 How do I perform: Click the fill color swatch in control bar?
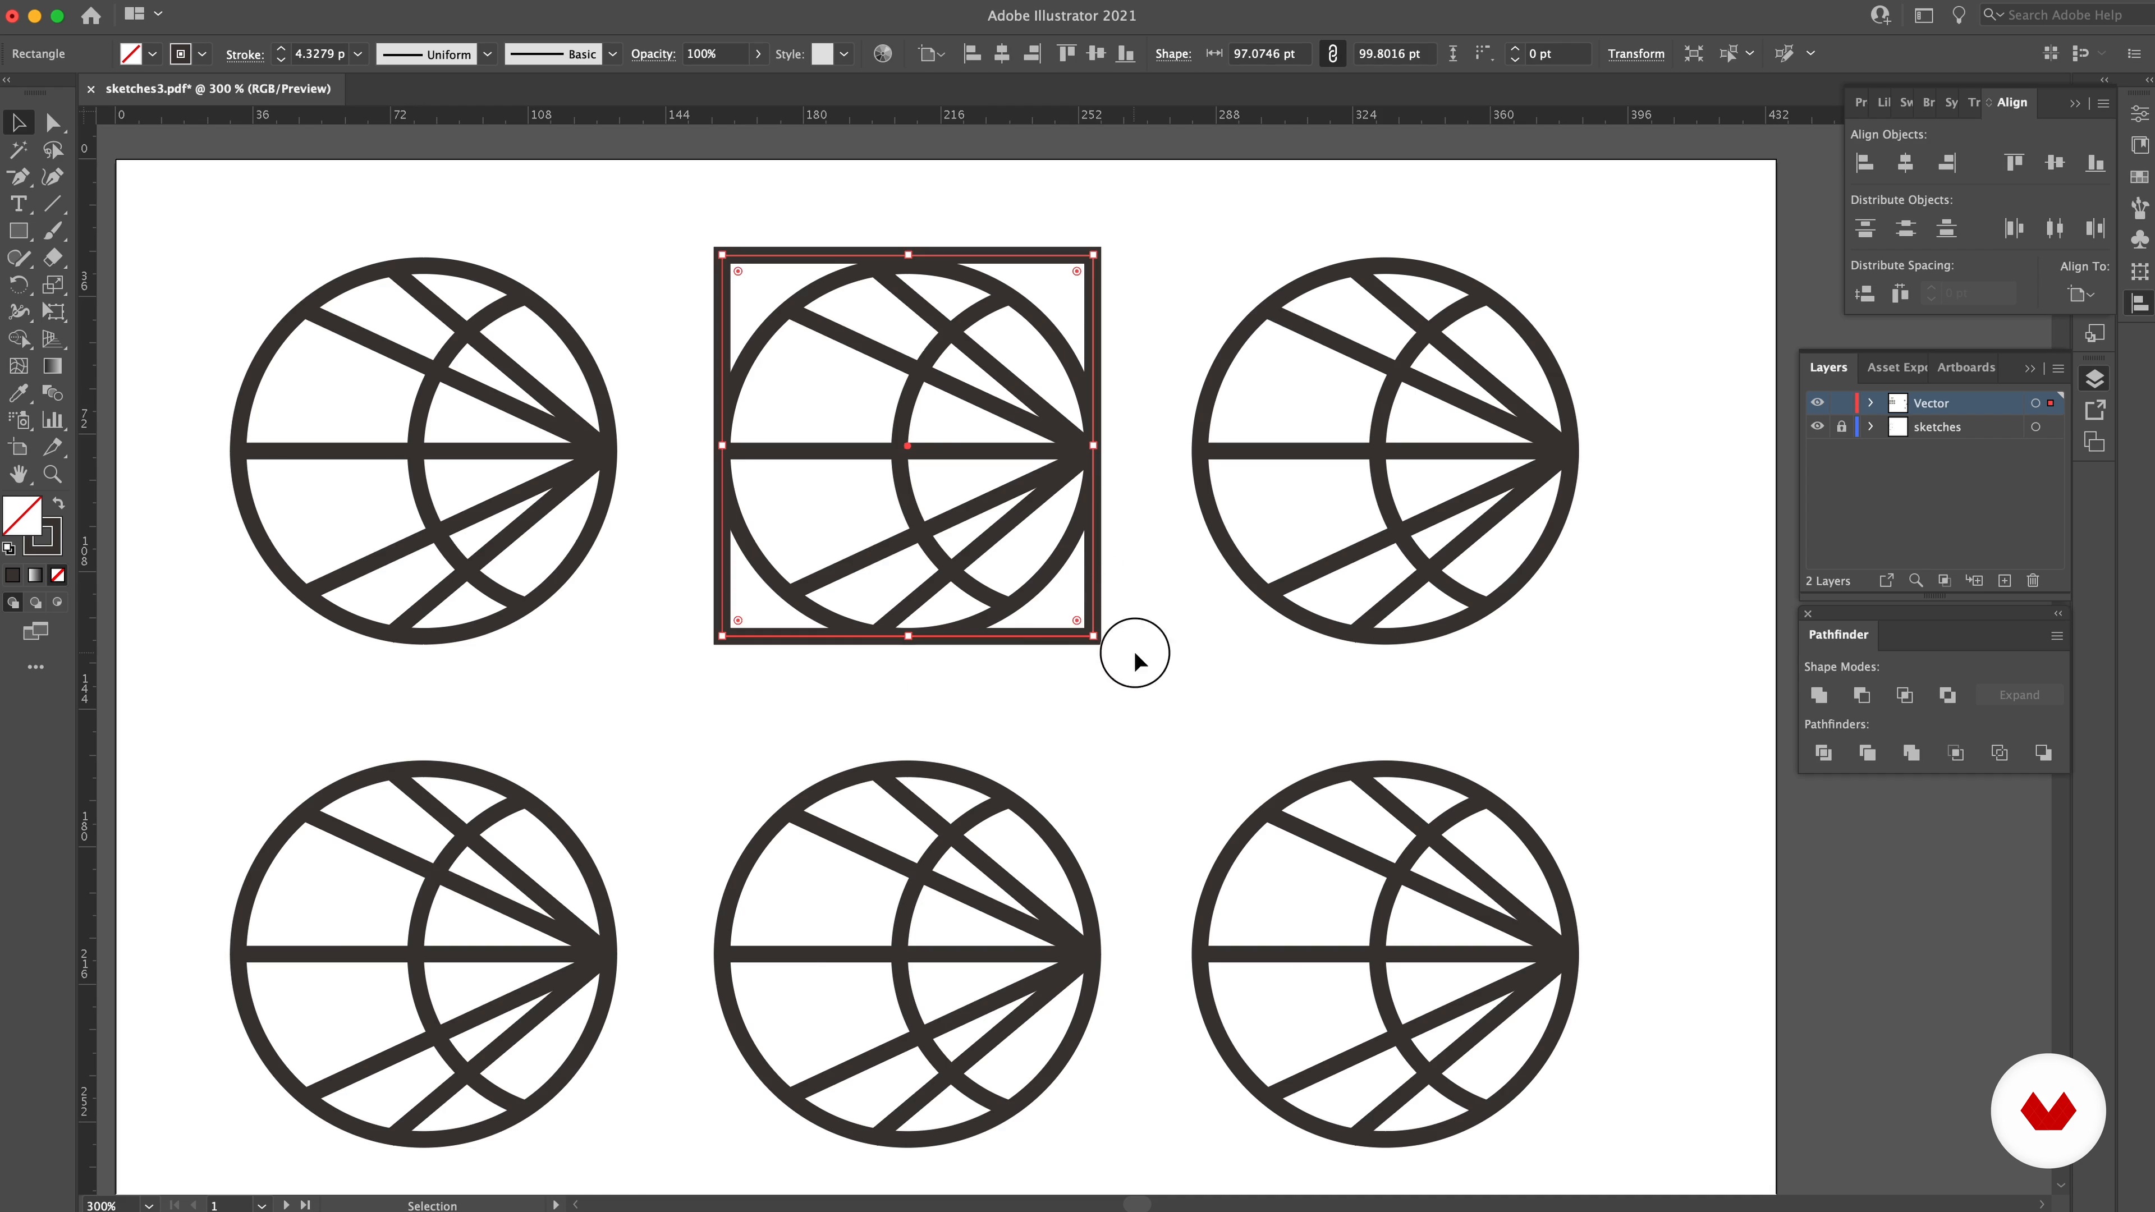pos(131,54)
